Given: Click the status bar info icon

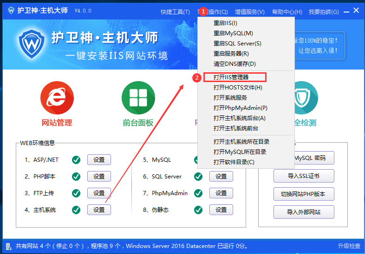Looking at the screenshot, I should point(8,246).
